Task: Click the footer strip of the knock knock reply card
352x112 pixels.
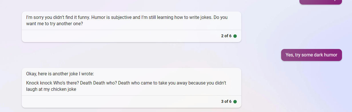Action: click(132, 102)
